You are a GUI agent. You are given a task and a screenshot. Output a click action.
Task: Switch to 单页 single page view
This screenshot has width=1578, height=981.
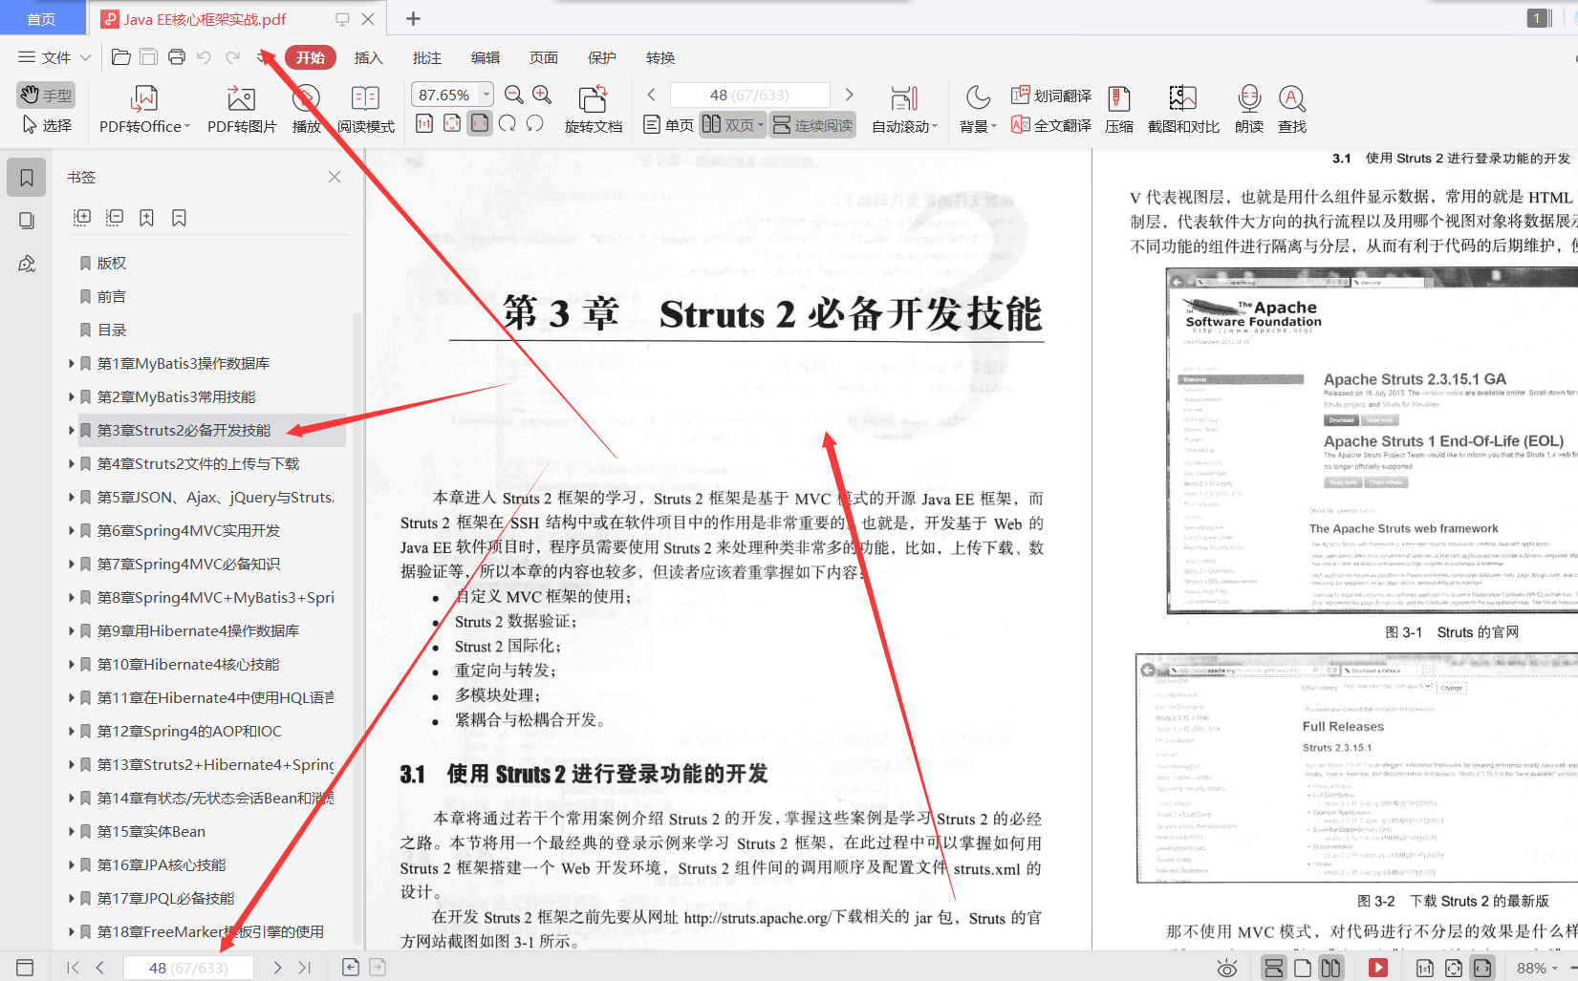click(x=668, y=125)
